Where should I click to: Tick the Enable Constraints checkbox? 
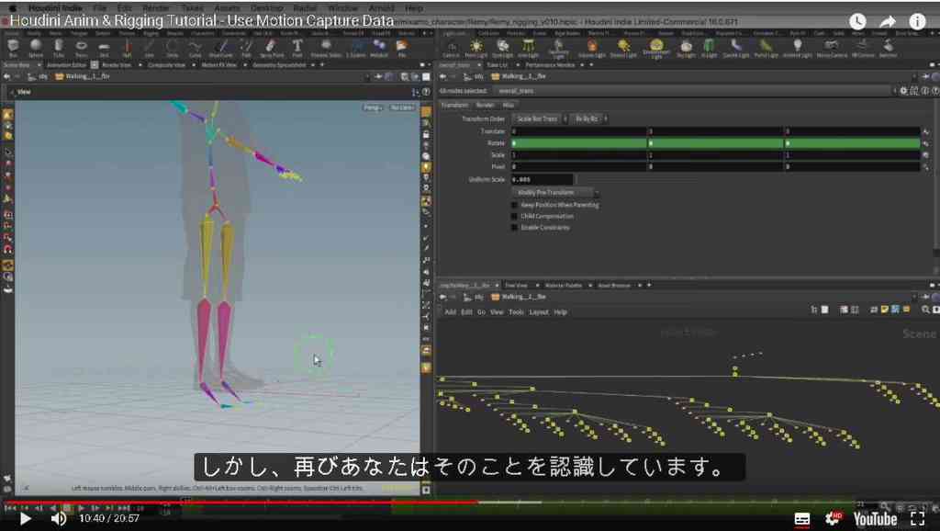click(x=514, y=228)
